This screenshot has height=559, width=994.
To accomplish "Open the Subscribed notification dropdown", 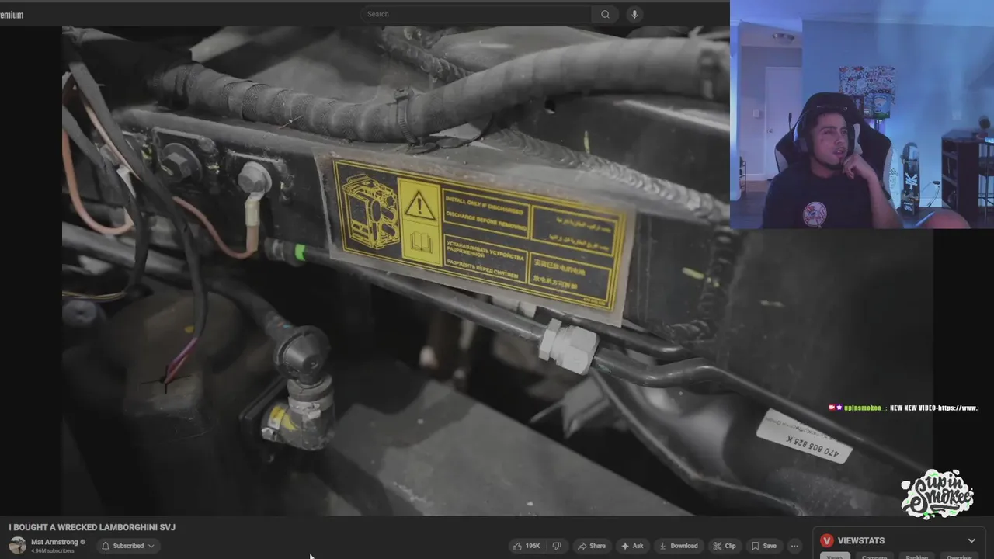I will pyautogui.click(x=128, y=546).
